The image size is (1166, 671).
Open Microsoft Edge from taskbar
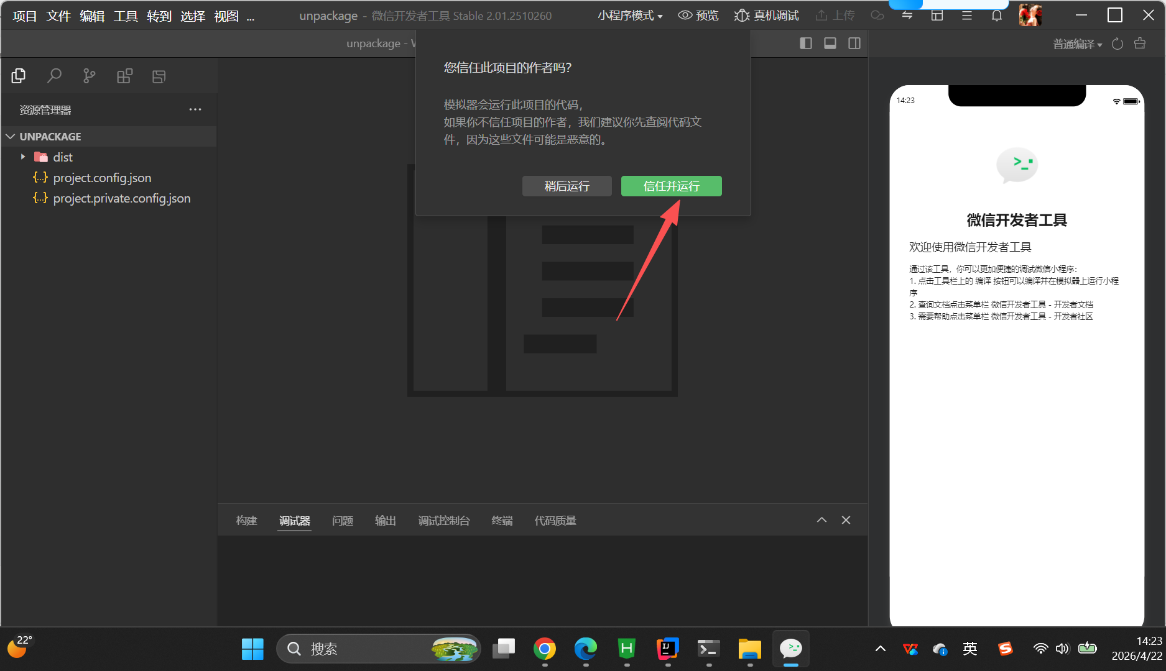(x=586, y=649)
